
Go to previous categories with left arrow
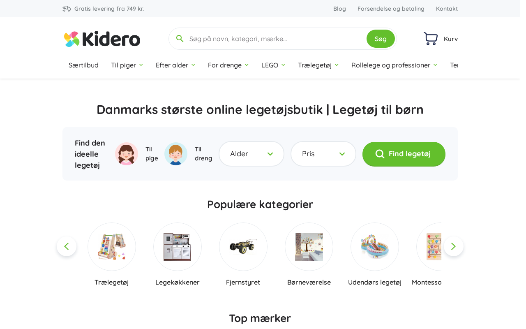(x=67, y=246)
